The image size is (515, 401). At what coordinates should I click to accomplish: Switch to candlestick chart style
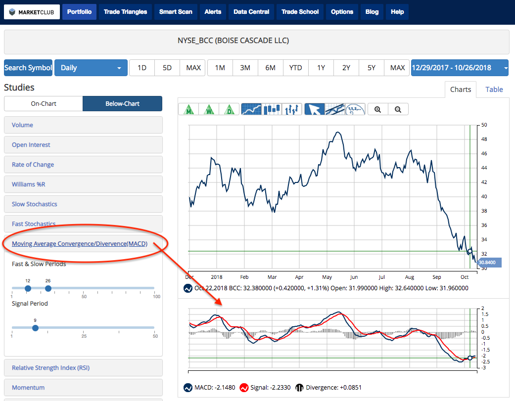point(271,109)
